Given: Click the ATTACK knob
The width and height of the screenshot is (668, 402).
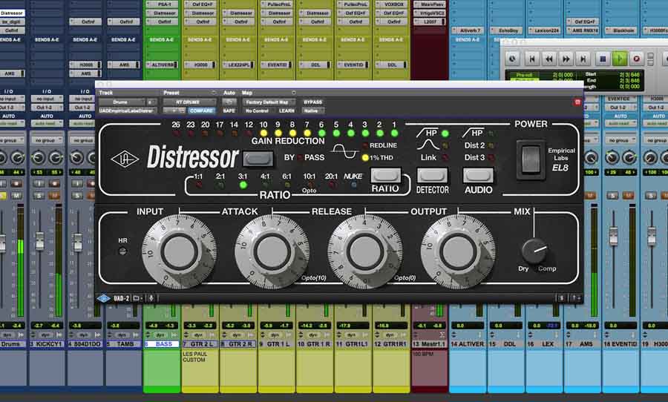Looking at the screenshot, I should (272, 251).
